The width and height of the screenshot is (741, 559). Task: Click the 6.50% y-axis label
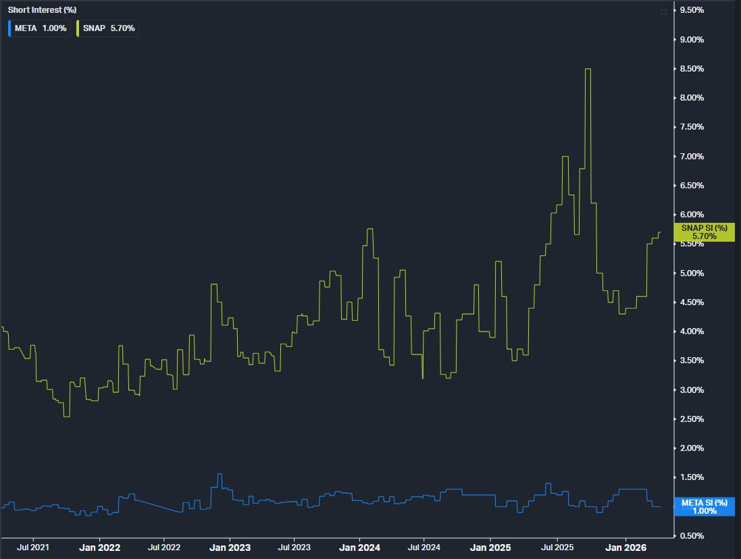692,186
